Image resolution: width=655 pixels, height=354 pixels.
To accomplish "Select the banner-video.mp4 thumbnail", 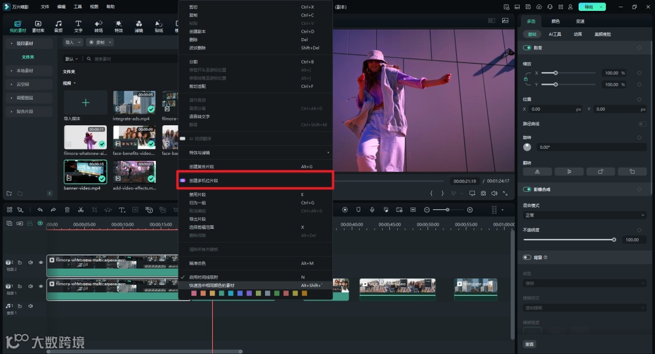I will pyautogui.click(x=85, y=172).
